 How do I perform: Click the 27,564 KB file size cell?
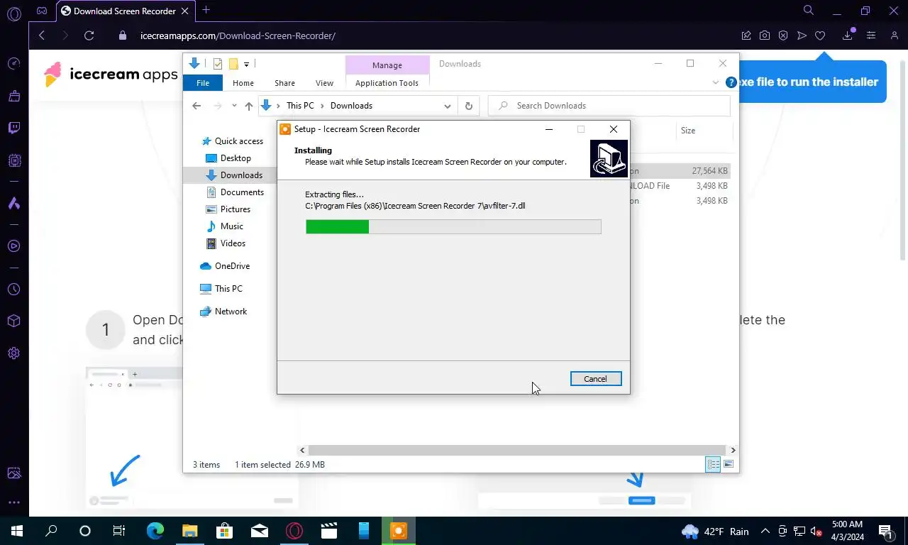click(x=709, y=171)
